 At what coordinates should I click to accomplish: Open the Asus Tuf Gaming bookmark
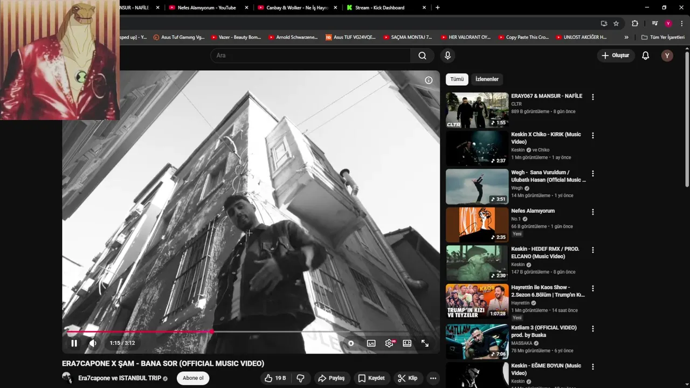tap(179, 37)
